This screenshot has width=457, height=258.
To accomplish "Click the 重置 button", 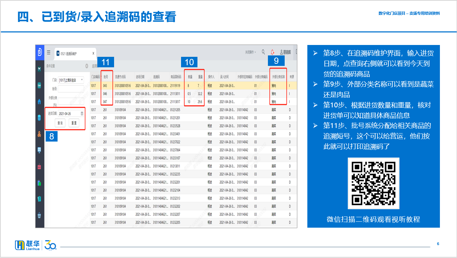I will (x=74, y=123).
